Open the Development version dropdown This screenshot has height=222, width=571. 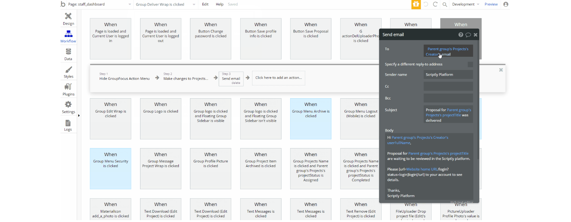tap(466, 4)
